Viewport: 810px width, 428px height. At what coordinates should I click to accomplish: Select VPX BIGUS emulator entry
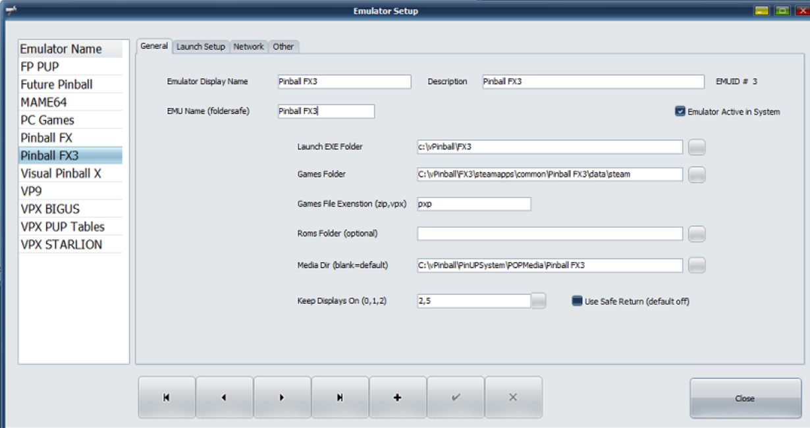(70, 209)
